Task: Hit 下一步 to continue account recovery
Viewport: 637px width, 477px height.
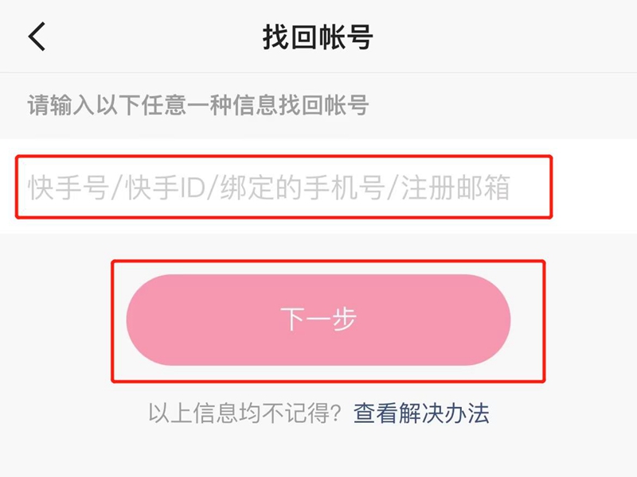Action: pos(318,320)
